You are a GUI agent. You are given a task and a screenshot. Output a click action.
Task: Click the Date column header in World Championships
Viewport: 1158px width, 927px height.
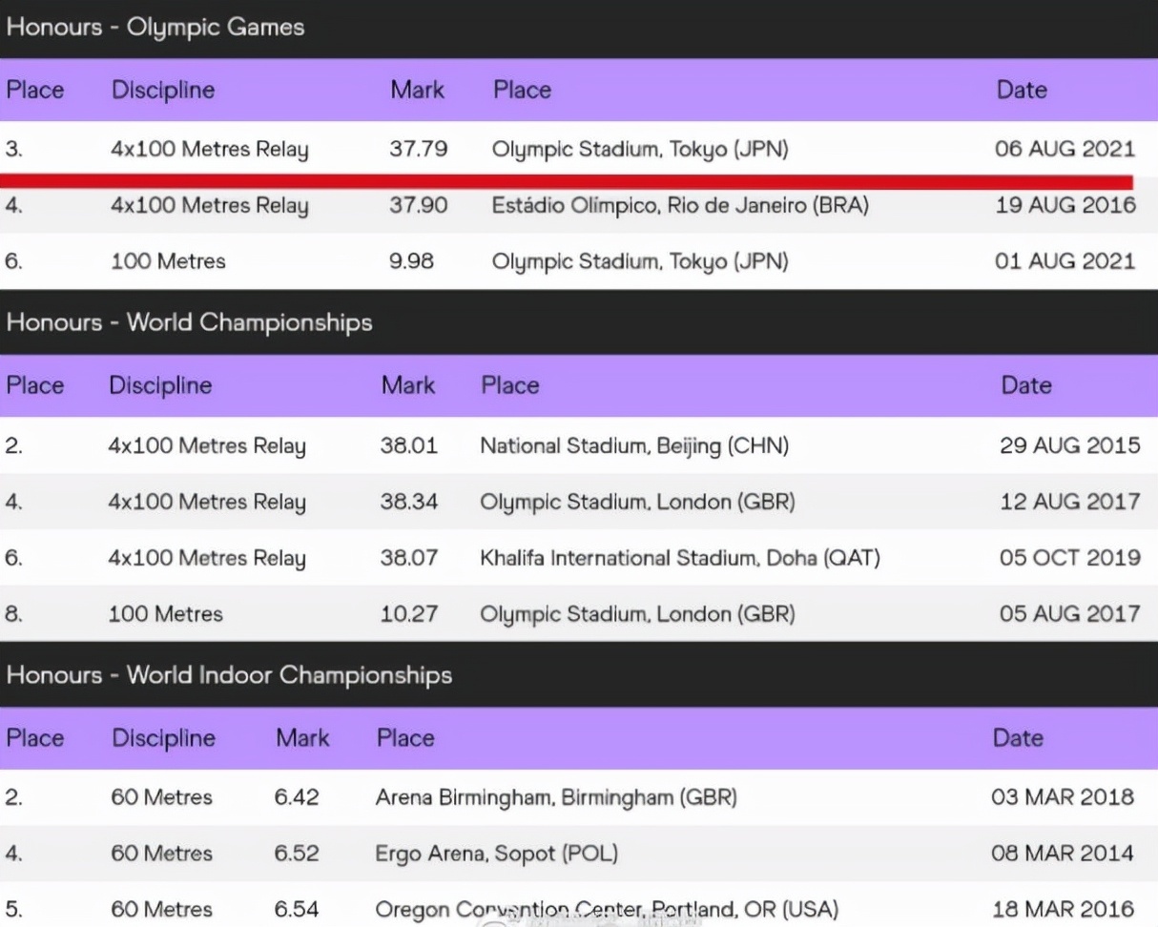click(x=1026, y=385)
